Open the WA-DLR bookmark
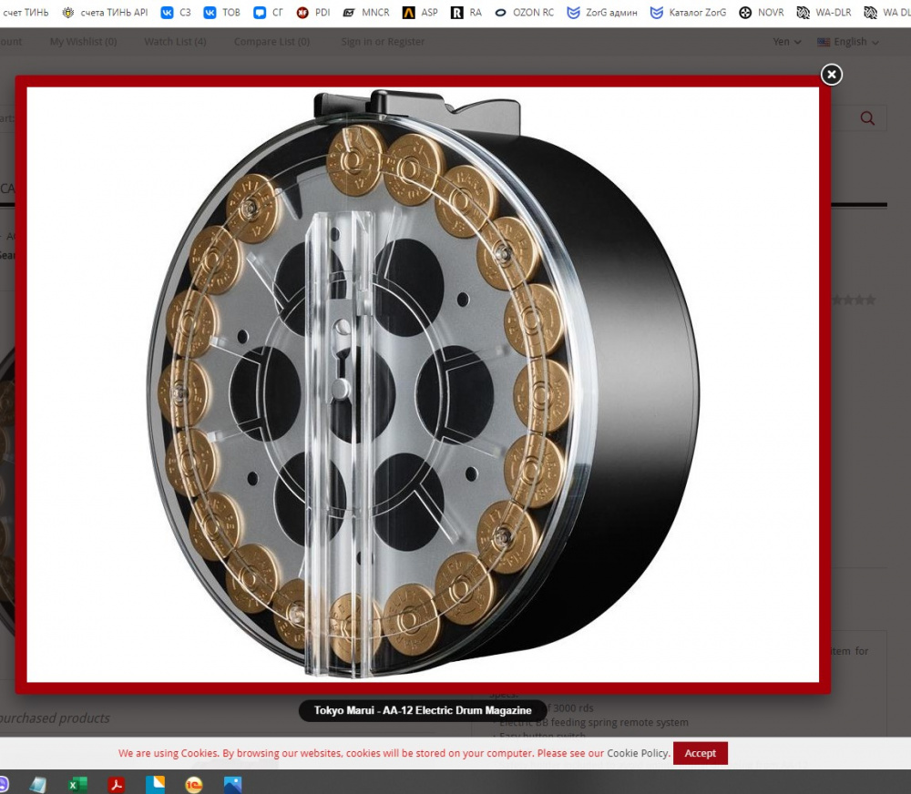 pyautogui.click(x=824, y=13)
